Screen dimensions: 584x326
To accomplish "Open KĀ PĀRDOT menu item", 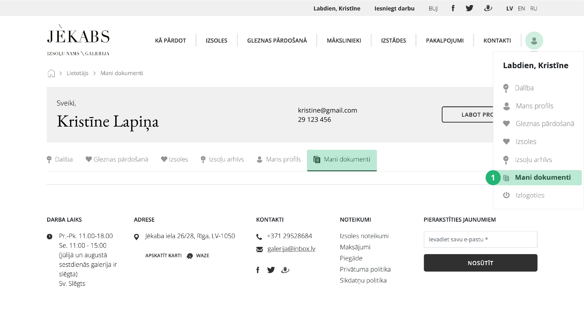I will point(170,40).
